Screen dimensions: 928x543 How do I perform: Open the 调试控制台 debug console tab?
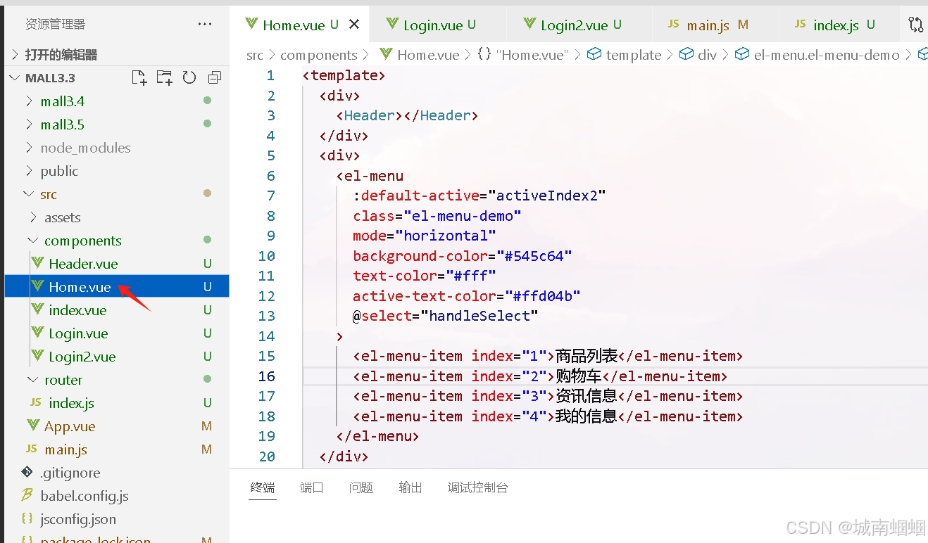click(x=477, y=487)
